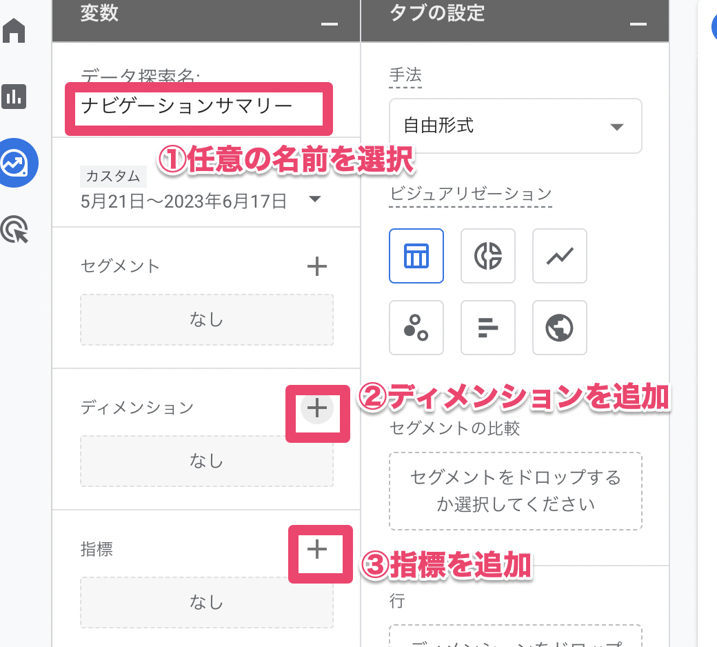
Task: Select the donut chart visualization
Action: pyautogui.click(x=488, y=256)
